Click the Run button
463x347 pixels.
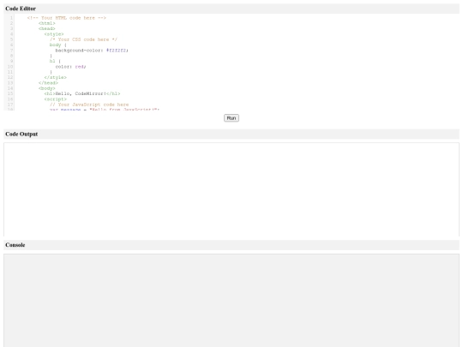231,118
